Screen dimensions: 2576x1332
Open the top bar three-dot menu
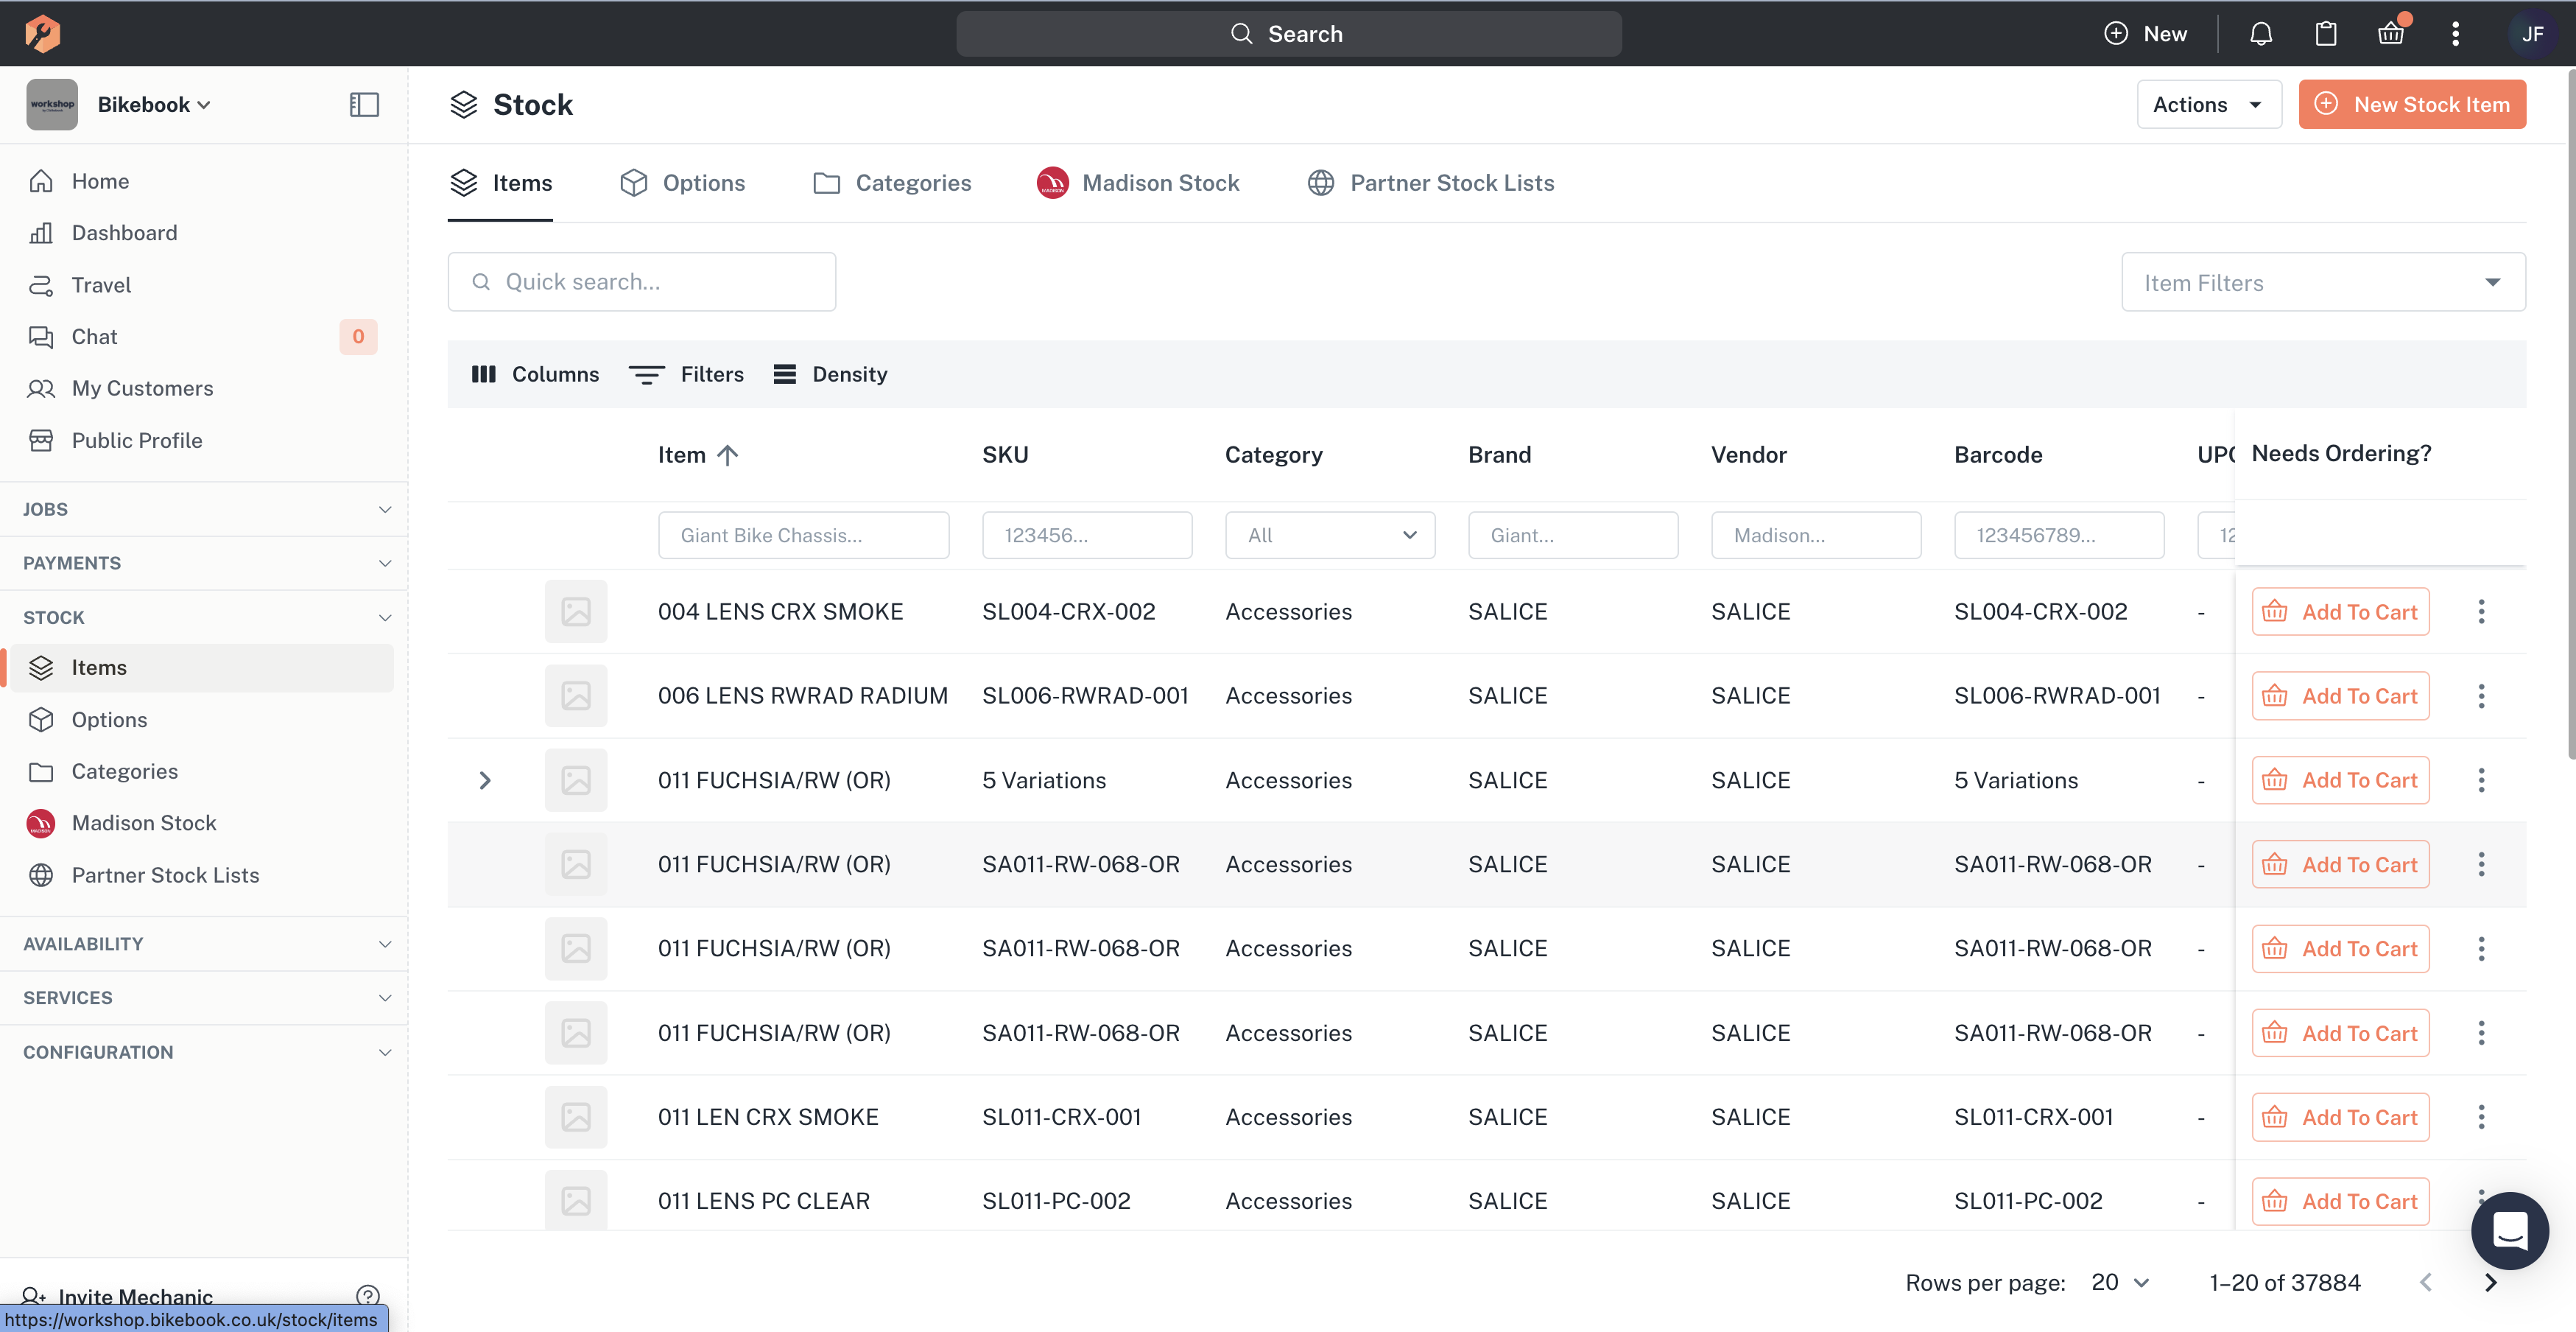[2455, 34]
